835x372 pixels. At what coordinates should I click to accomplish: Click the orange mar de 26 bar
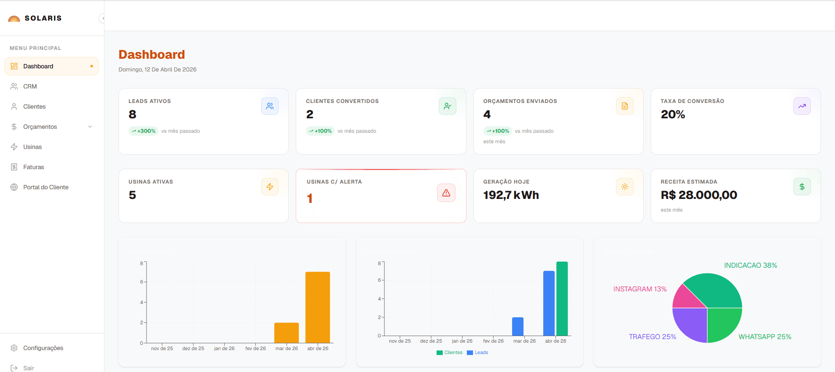point(287,333)
